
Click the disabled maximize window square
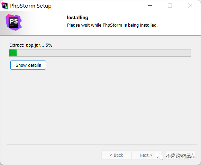tap(170, 6)
